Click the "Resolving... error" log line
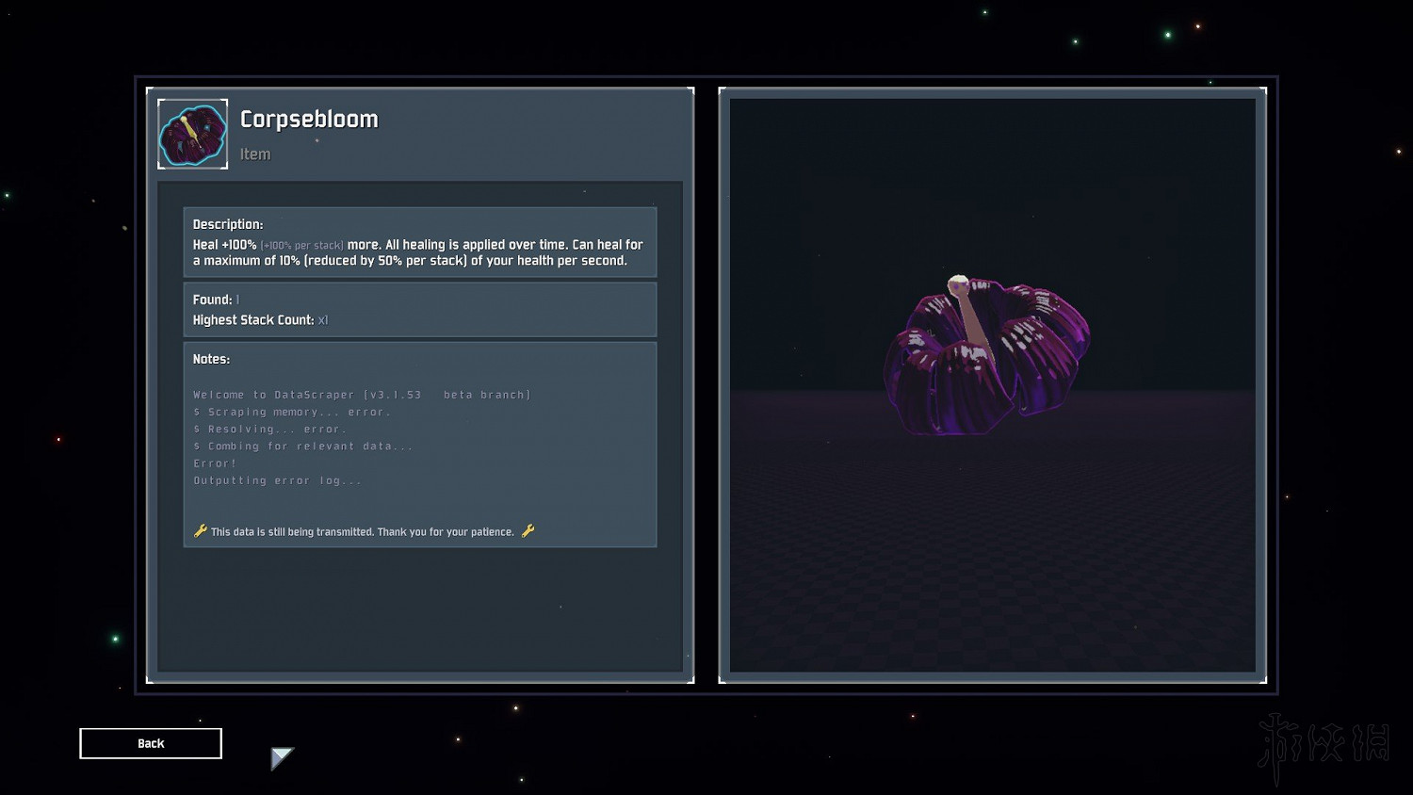 (x=271, y=429)
